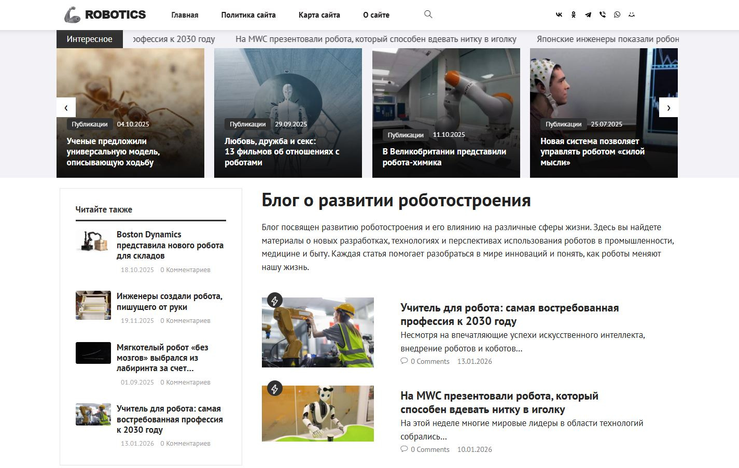
Task: Open the Viber phone icon
Action: pyautogui.click(x=603, y=15)
